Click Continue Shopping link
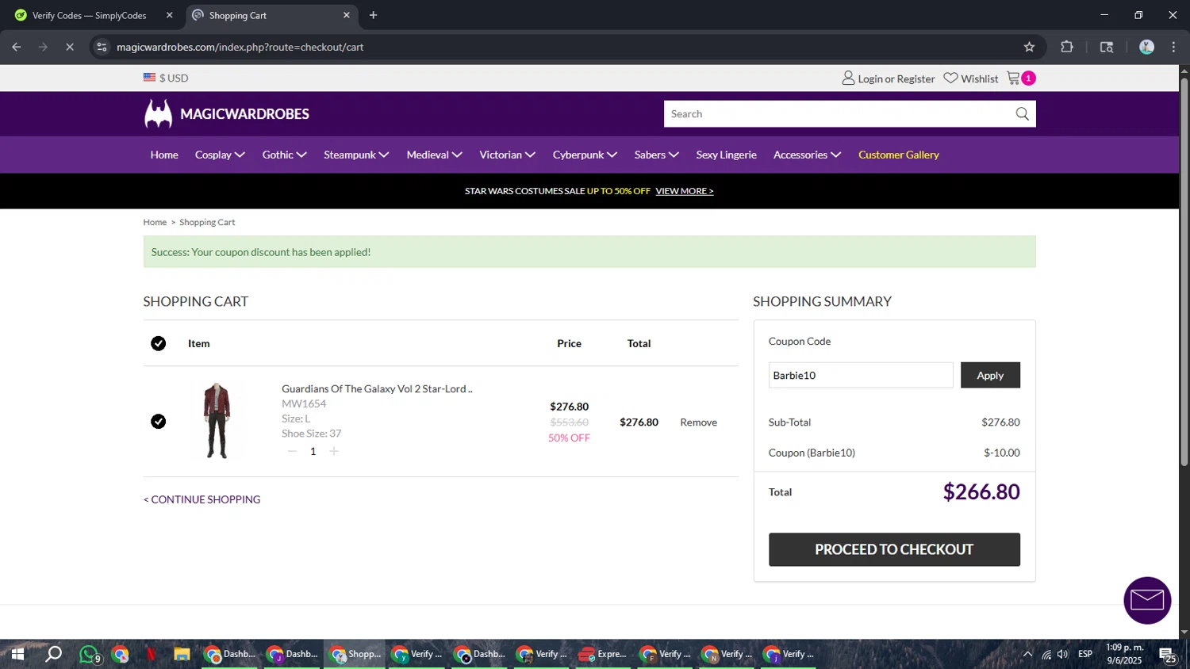Image resolution: width=1190 pixels, height=669 pixels. (202, 499)
